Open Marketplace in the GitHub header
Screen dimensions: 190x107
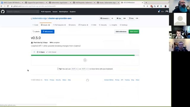64,12
